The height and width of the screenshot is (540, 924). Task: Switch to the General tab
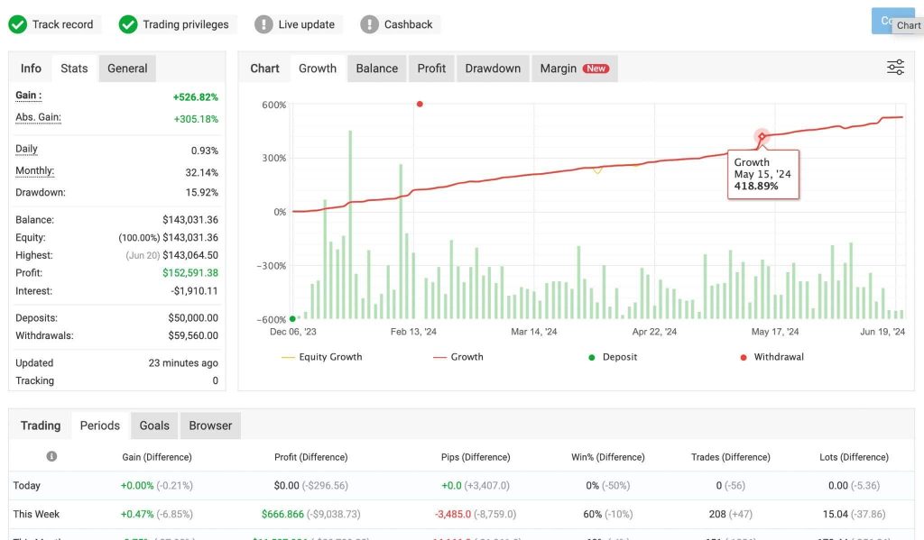click(x=127, y=69)
